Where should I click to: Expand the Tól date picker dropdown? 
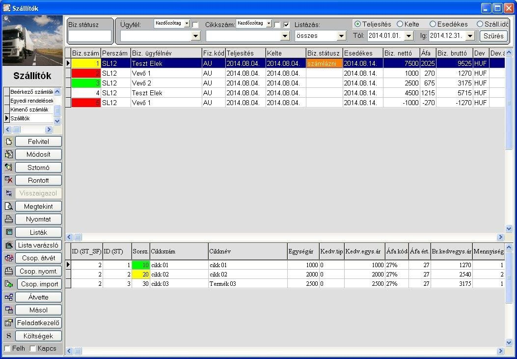pos(409,35)
